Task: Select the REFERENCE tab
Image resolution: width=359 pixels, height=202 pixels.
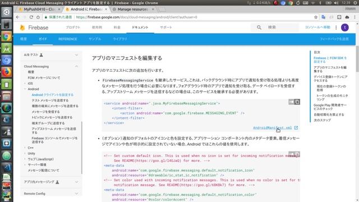Action: (x=67, y=39)
